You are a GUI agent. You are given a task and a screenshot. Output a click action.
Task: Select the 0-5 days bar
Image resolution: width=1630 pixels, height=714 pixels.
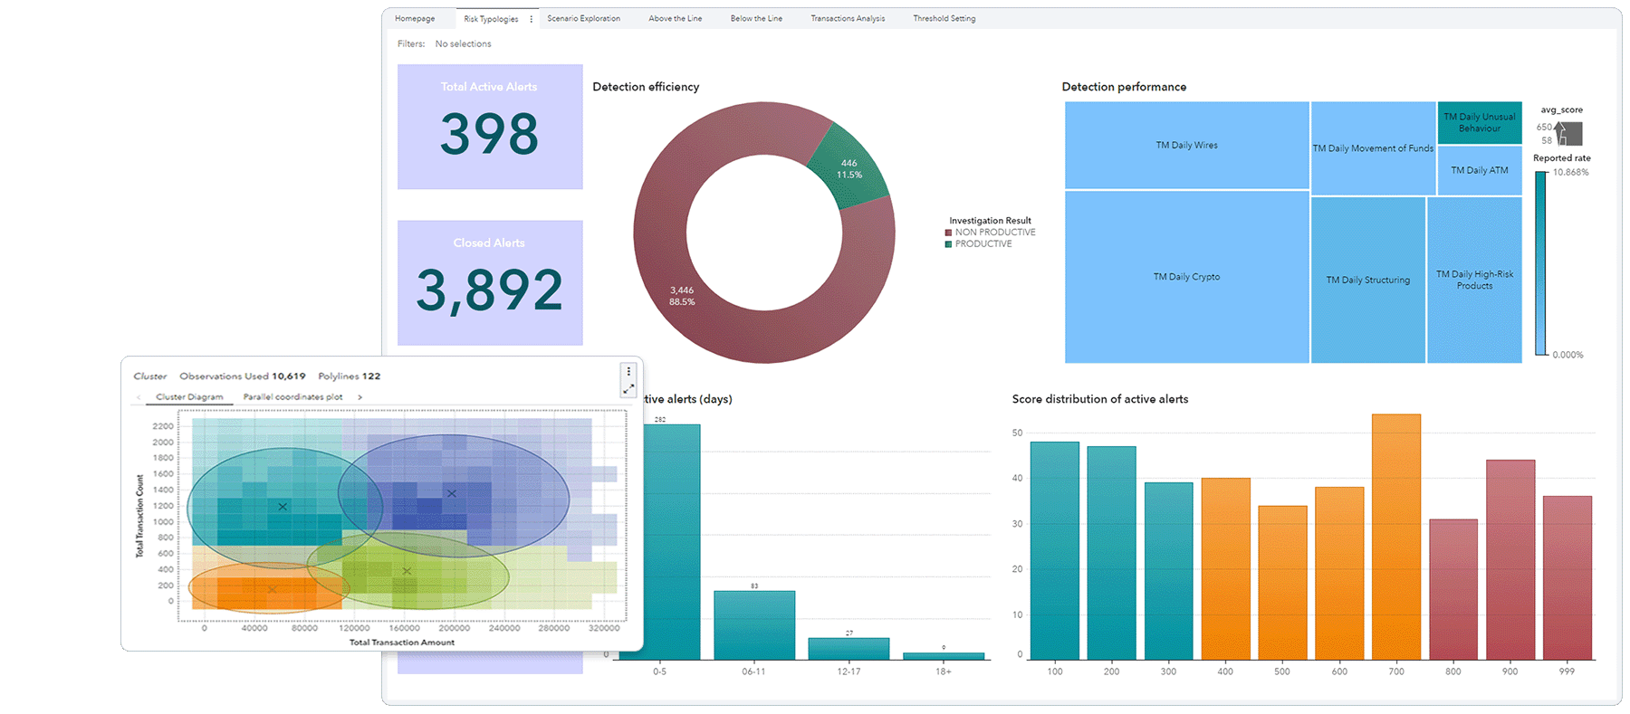point(672,541)
